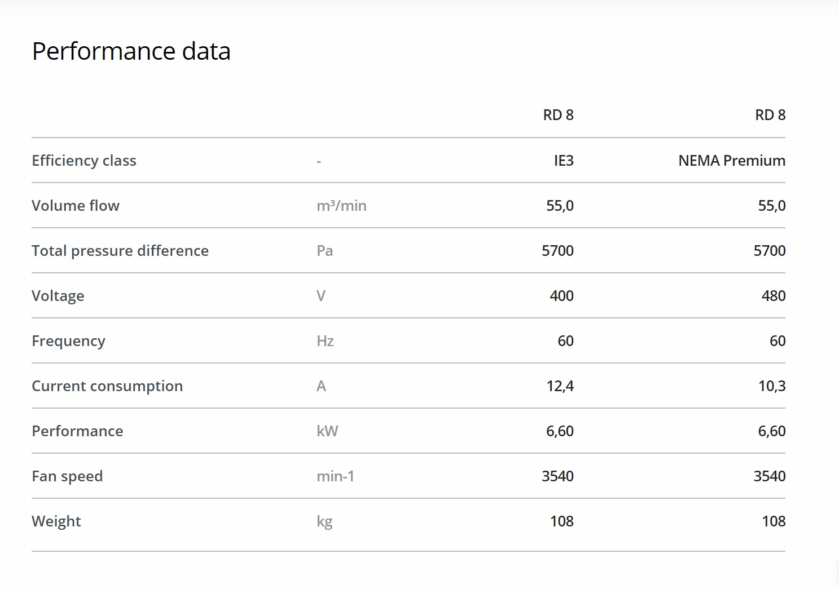Select the Pa pressure unit
The width and height of the screenshot is (839, 589).
click(324, 251)
